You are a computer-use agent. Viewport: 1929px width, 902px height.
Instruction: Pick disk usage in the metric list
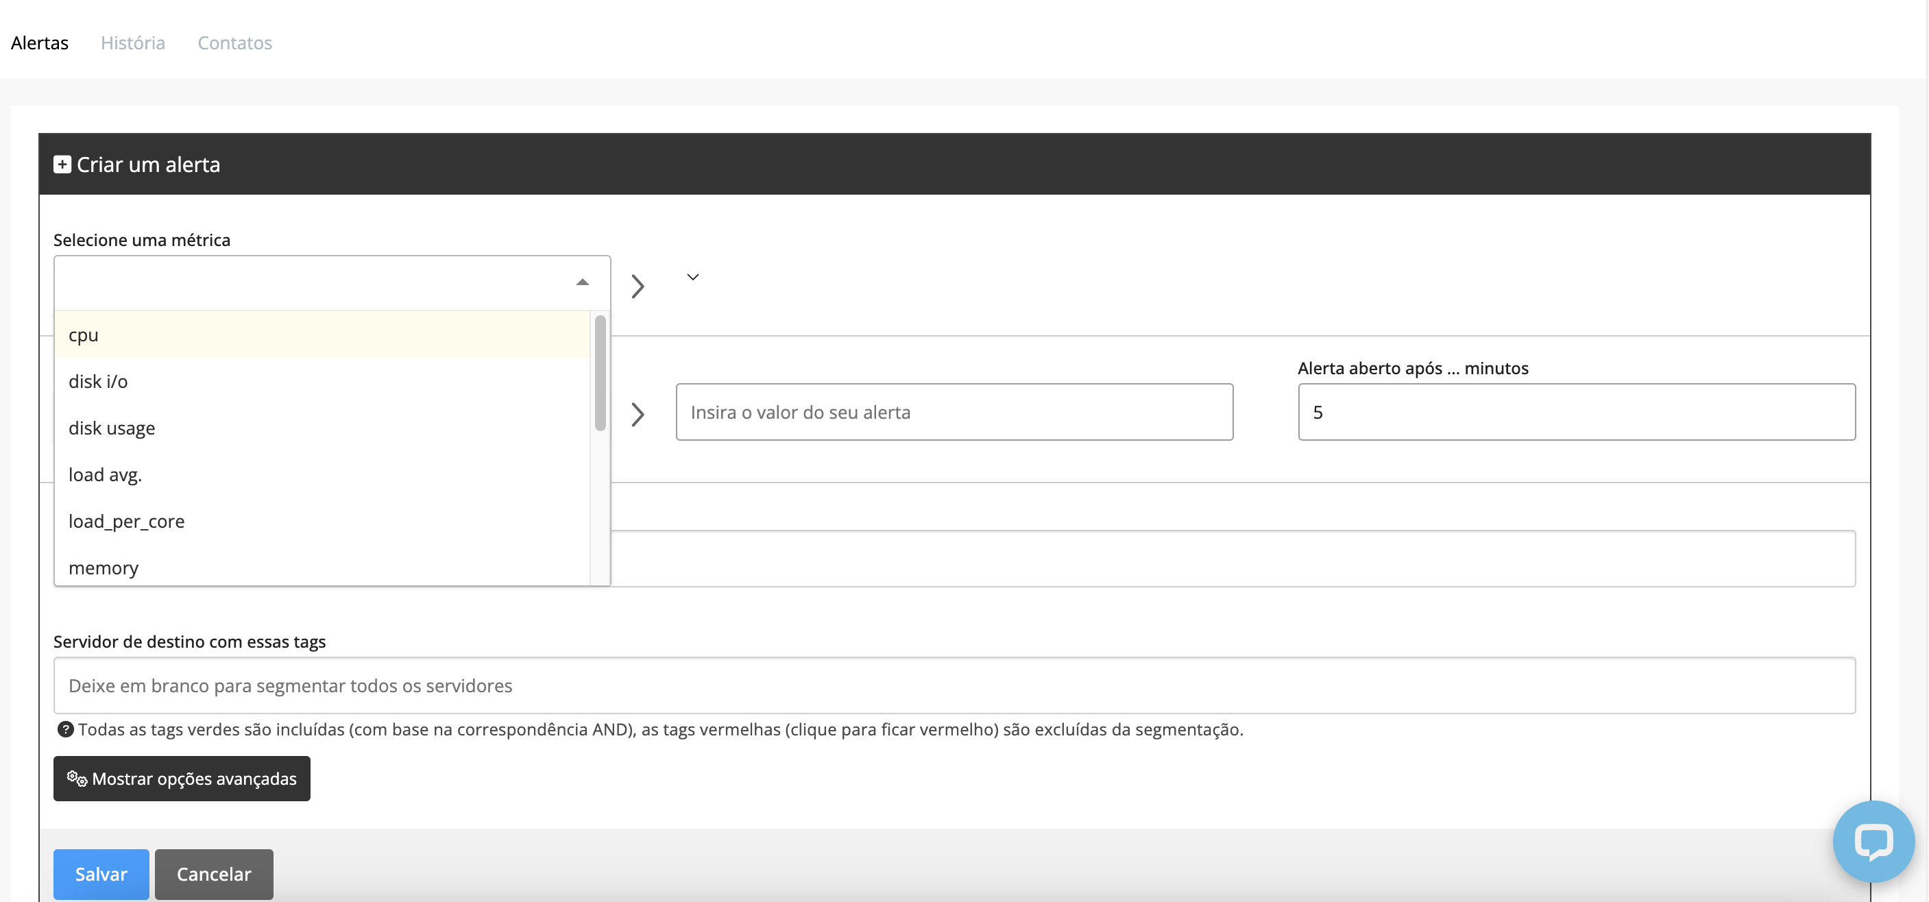click(322, 428)
